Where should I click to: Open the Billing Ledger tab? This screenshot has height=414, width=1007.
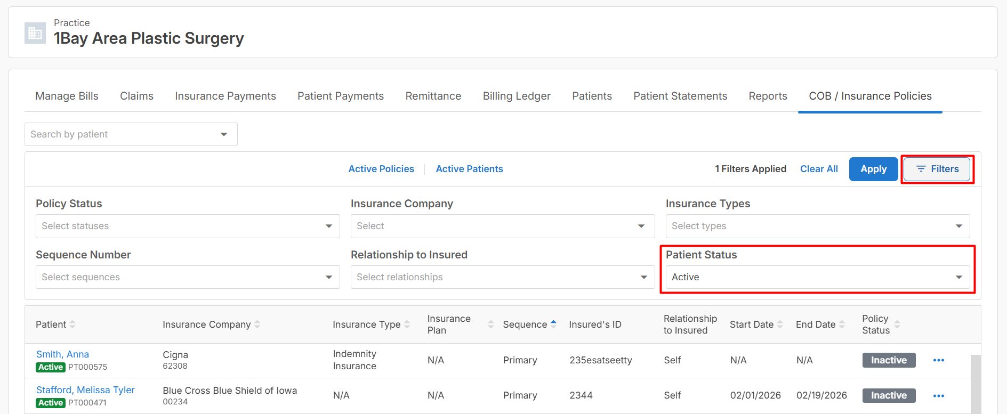[517, 96]
